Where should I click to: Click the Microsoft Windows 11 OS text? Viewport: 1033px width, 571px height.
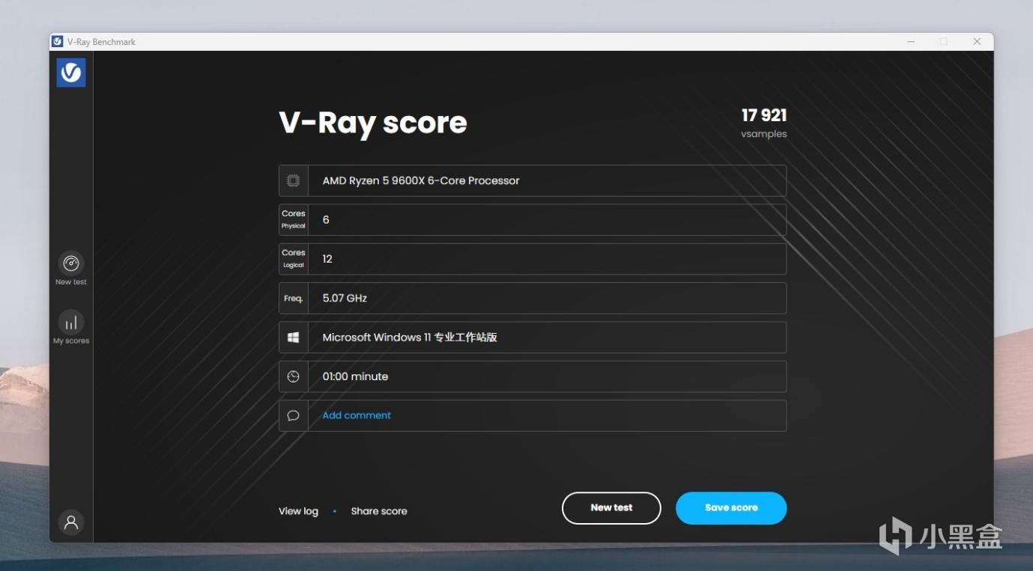[x=410, y=338]
